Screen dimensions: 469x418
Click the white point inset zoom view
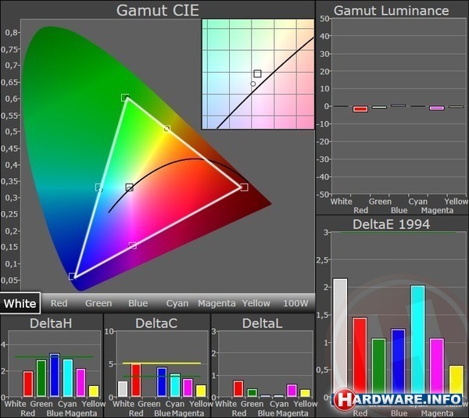258,74
